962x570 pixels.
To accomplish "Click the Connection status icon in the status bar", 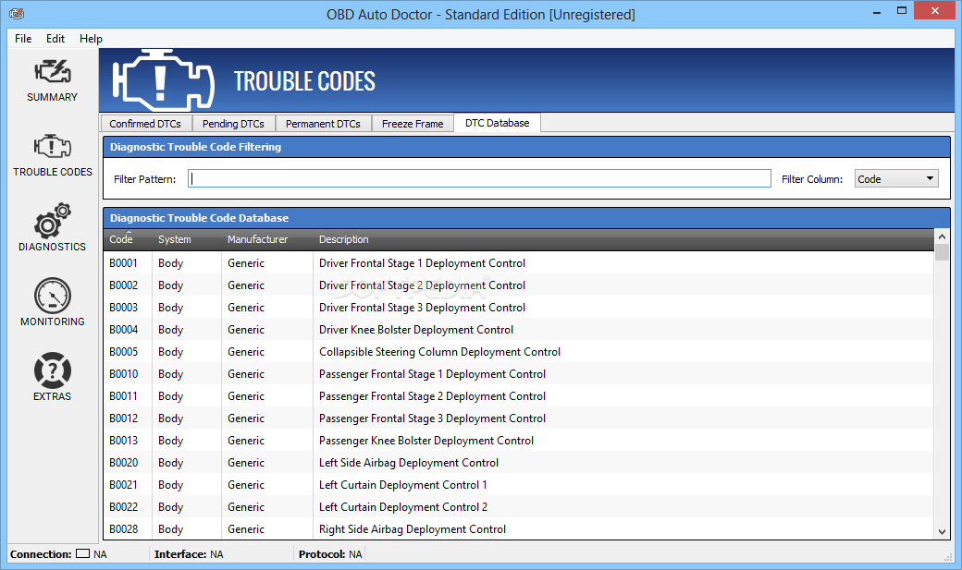I will click(84, 554).
